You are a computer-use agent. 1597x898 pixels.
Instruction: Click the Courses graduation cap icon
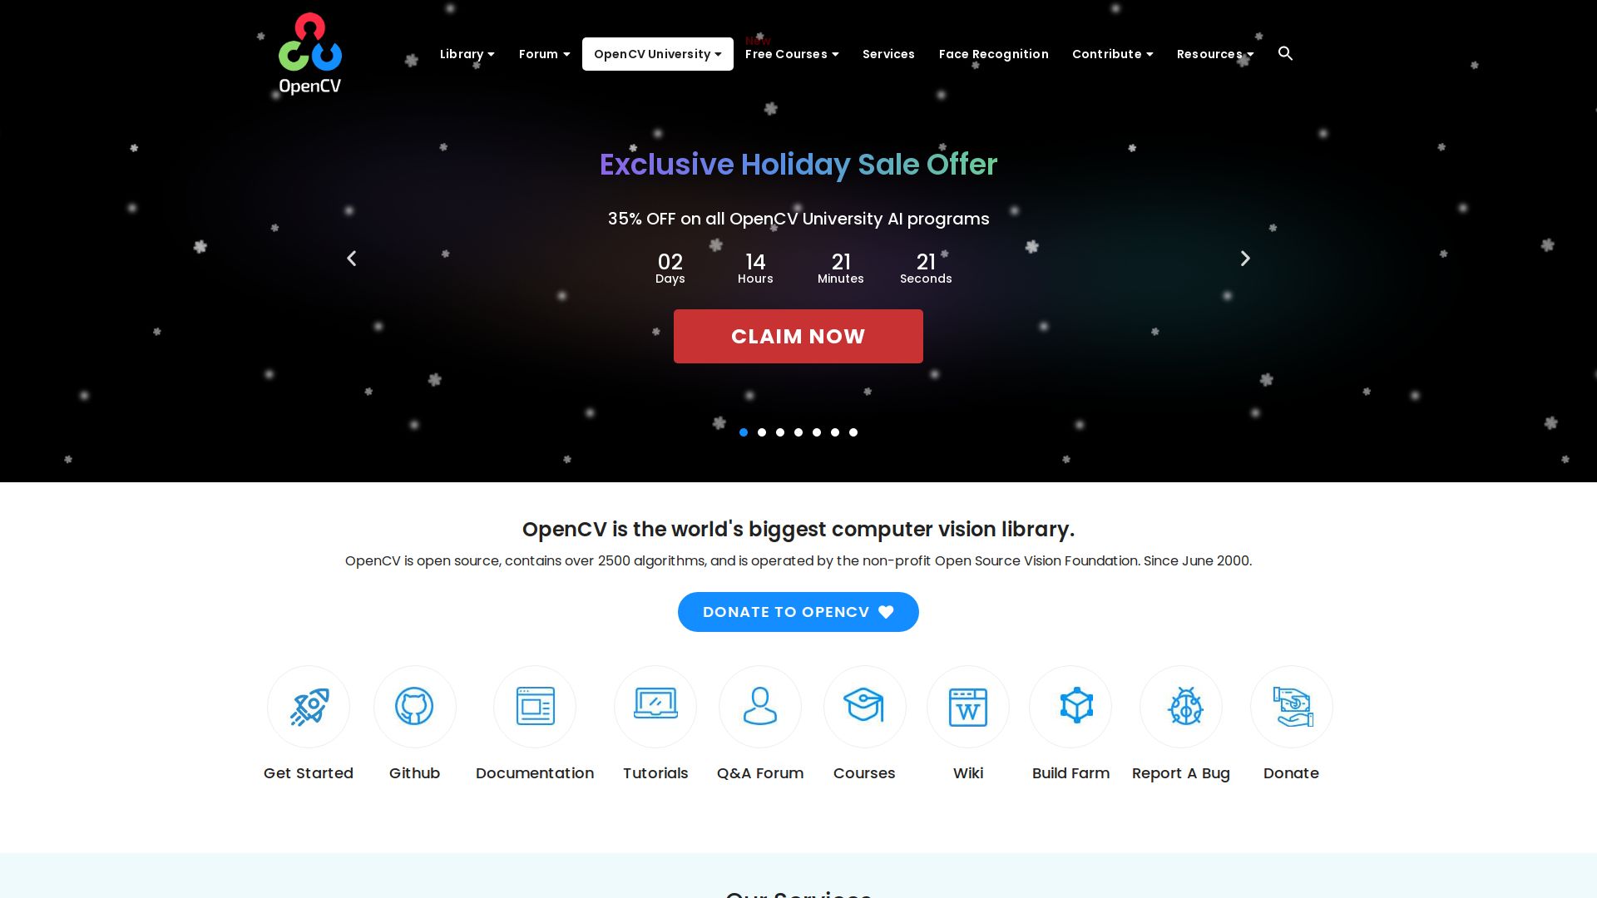pyautogui.click(x=865, y=707)
